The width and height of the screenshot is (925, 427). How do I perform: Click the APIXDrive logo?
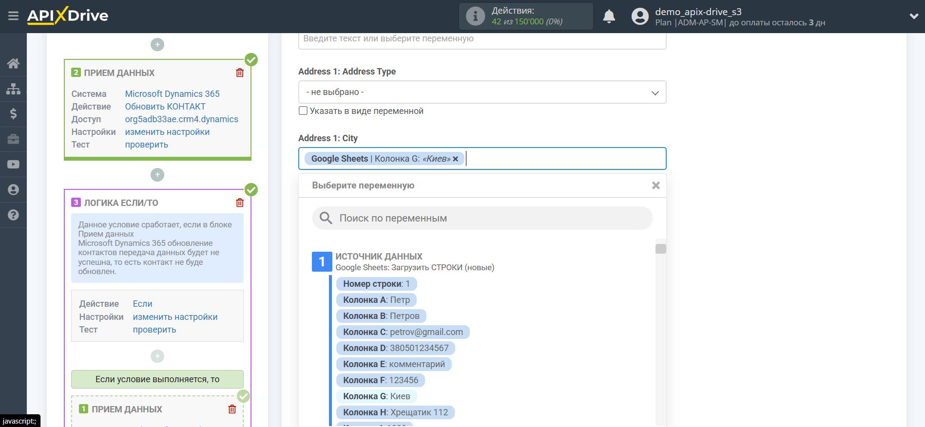coord(68,16)
